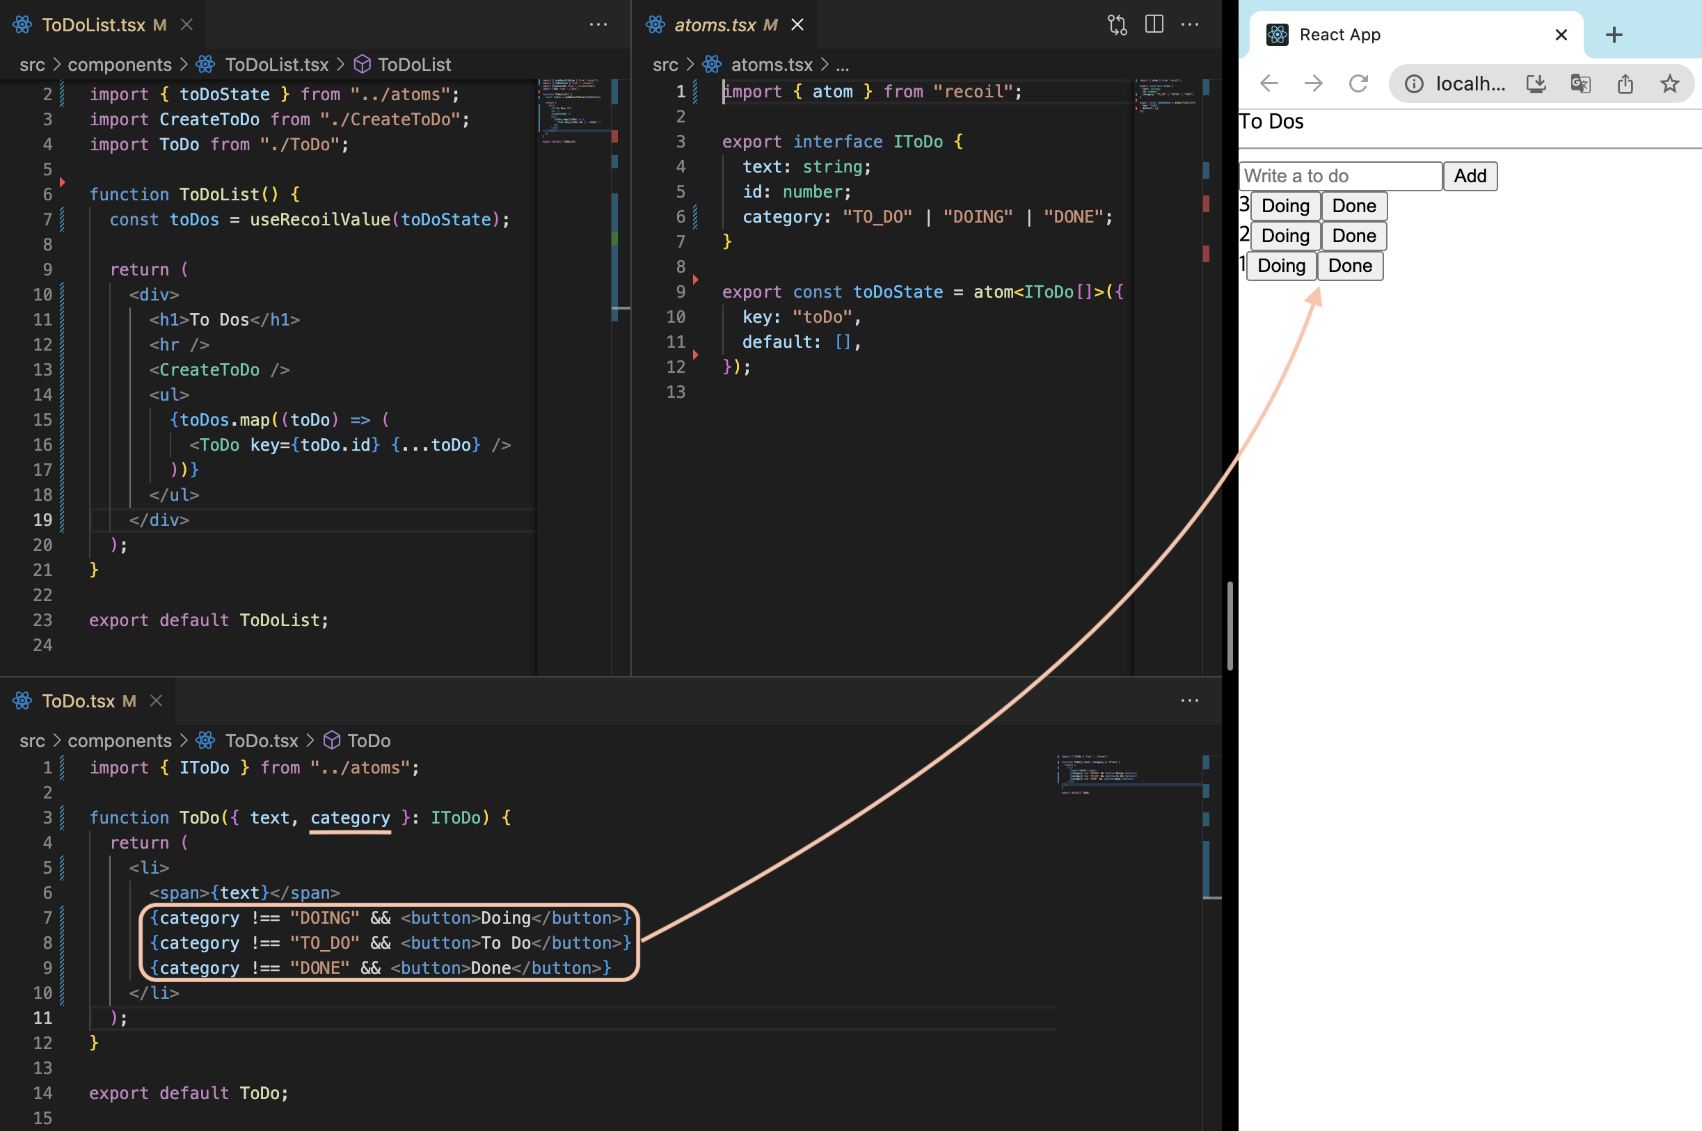
Task: Open changes icon in atoms.tsx editor toolbar
Action: 1117,24
